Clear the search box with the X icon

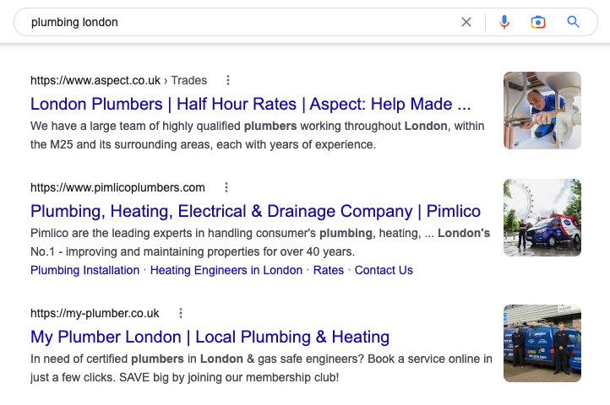[x=466, y=22]
